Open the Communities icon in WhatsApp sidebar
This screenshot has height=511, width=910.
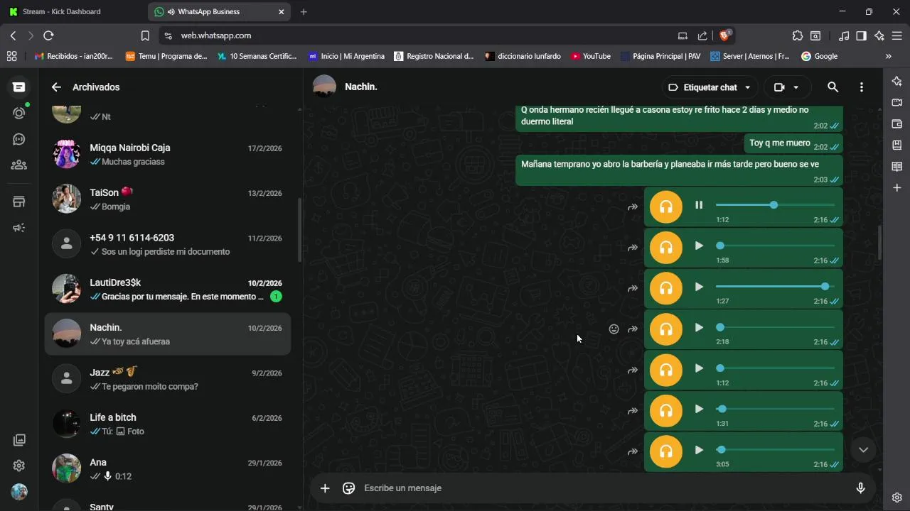coord(19,165)
